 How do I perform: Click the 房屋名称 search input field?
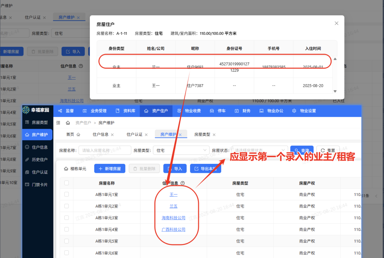105,150
